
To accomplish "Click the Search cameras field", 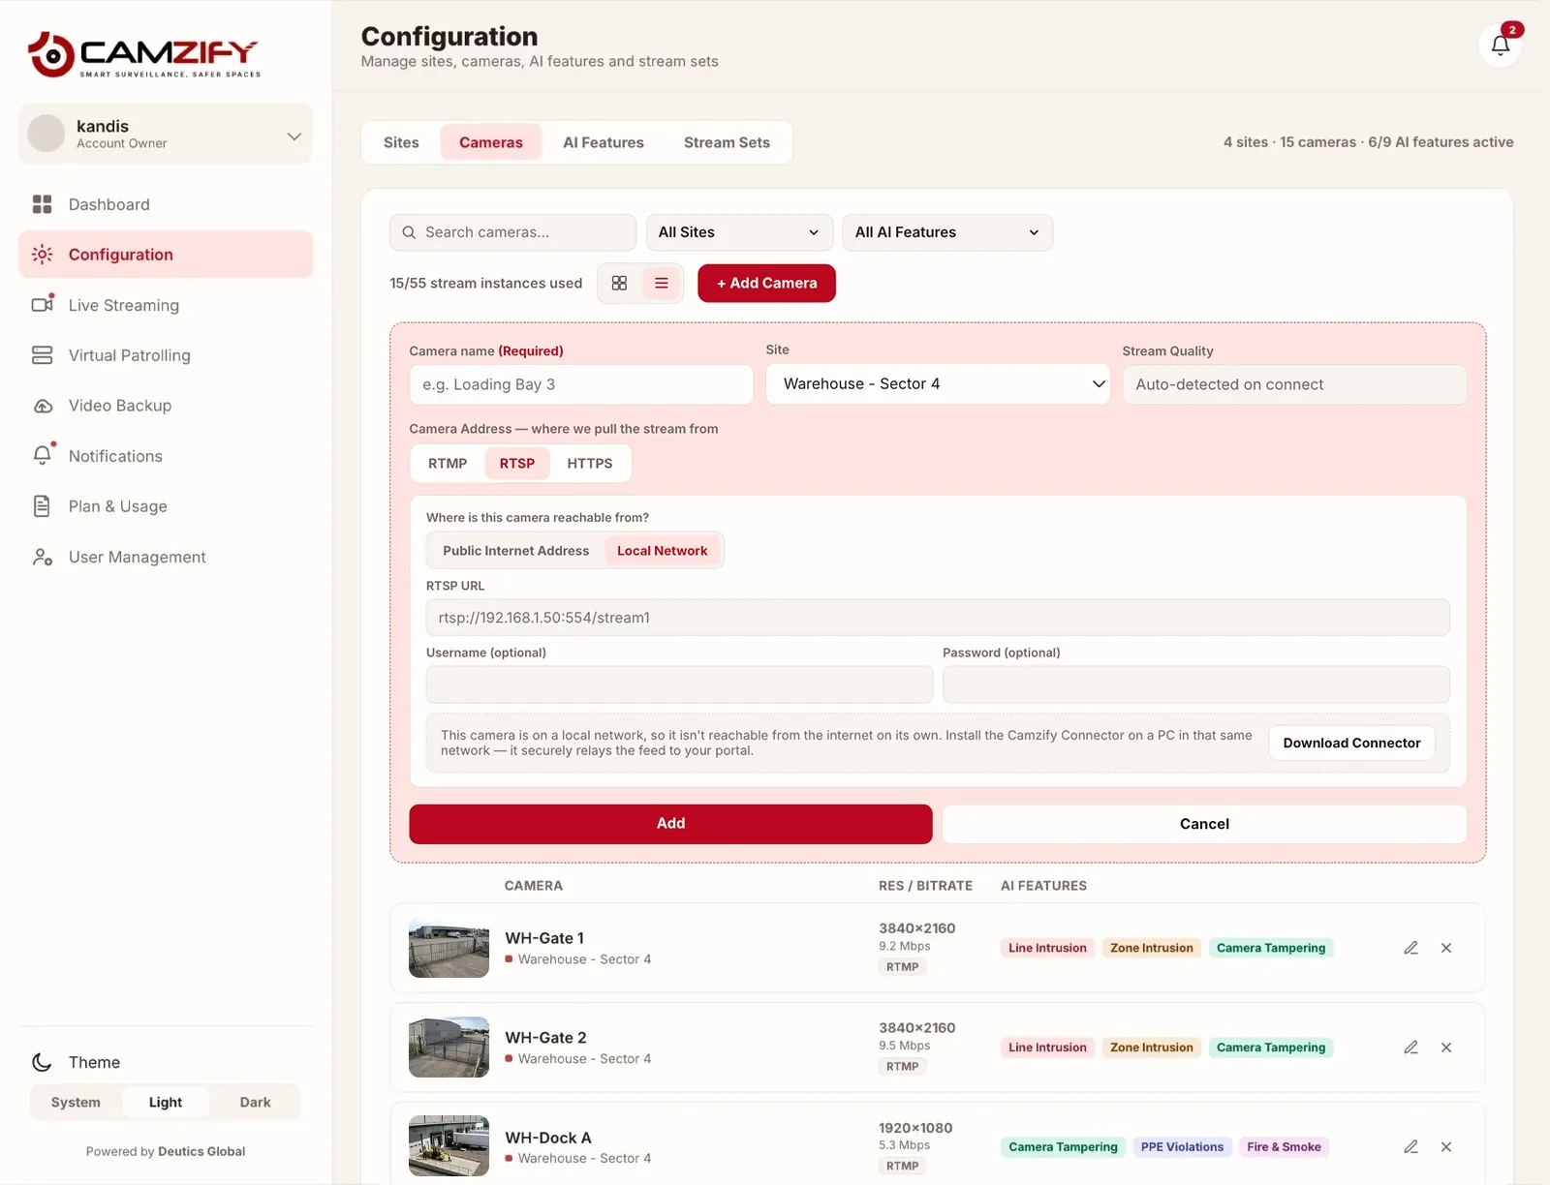I will tap(513, 232).
